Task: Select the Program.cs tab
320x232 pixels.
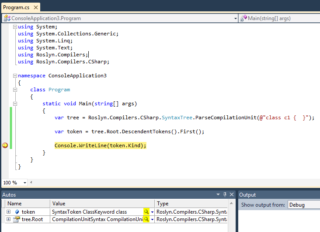Action: click(15, 7)
